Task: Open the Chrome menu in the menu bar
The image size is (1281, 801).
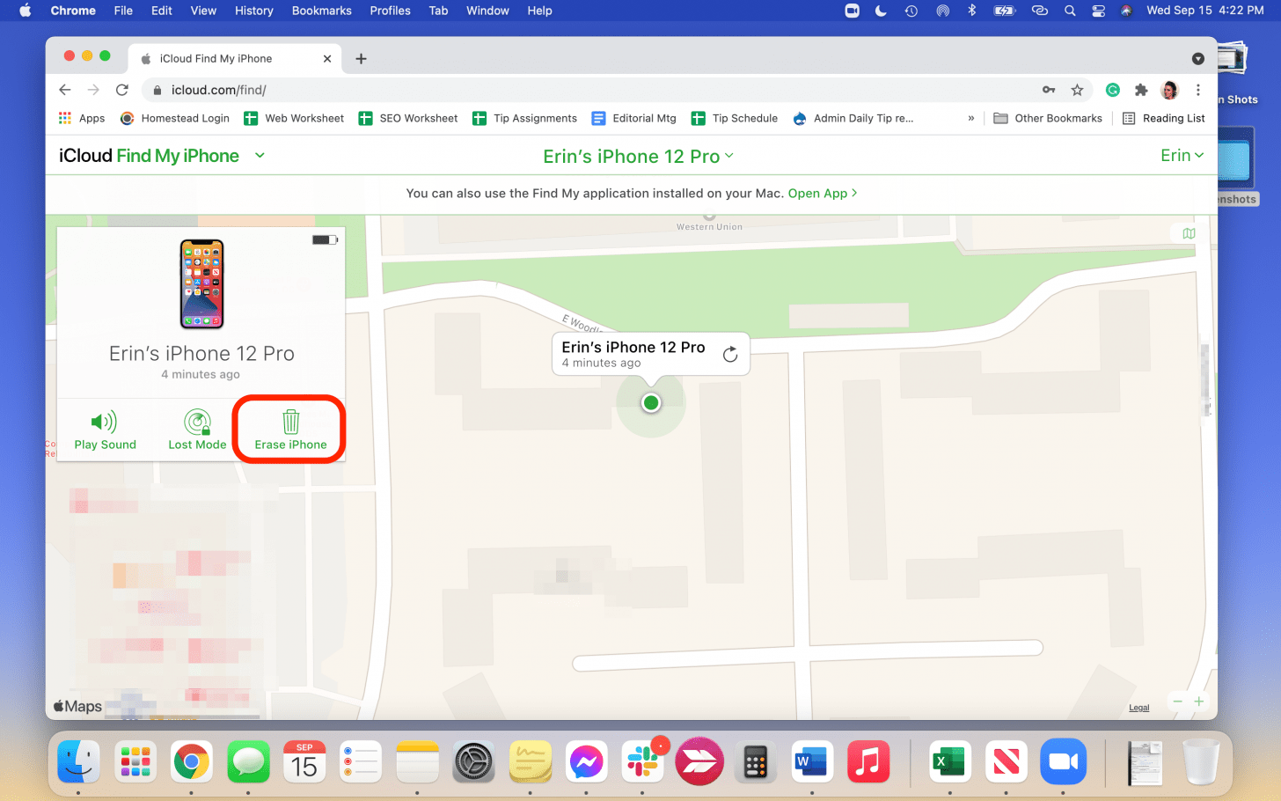Action: coord(73,11)
